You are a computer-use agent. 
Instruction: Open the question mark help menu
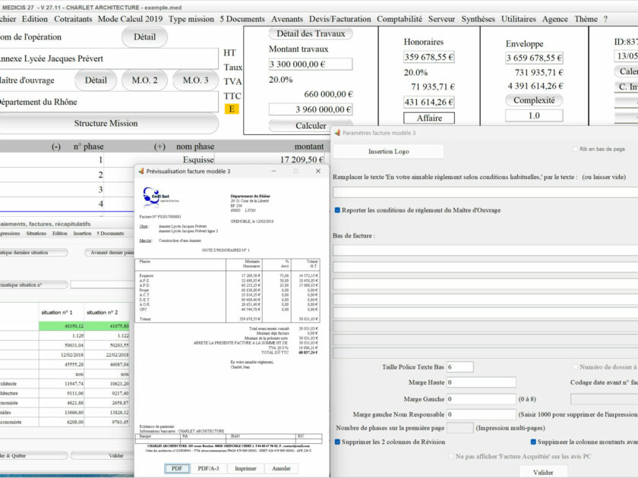(605, 19)
